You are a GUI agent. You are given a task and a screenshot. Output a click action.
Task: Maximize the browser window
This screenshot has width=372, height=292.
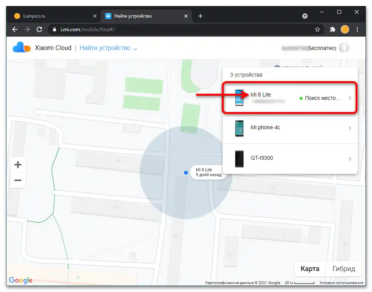[339, 12]
